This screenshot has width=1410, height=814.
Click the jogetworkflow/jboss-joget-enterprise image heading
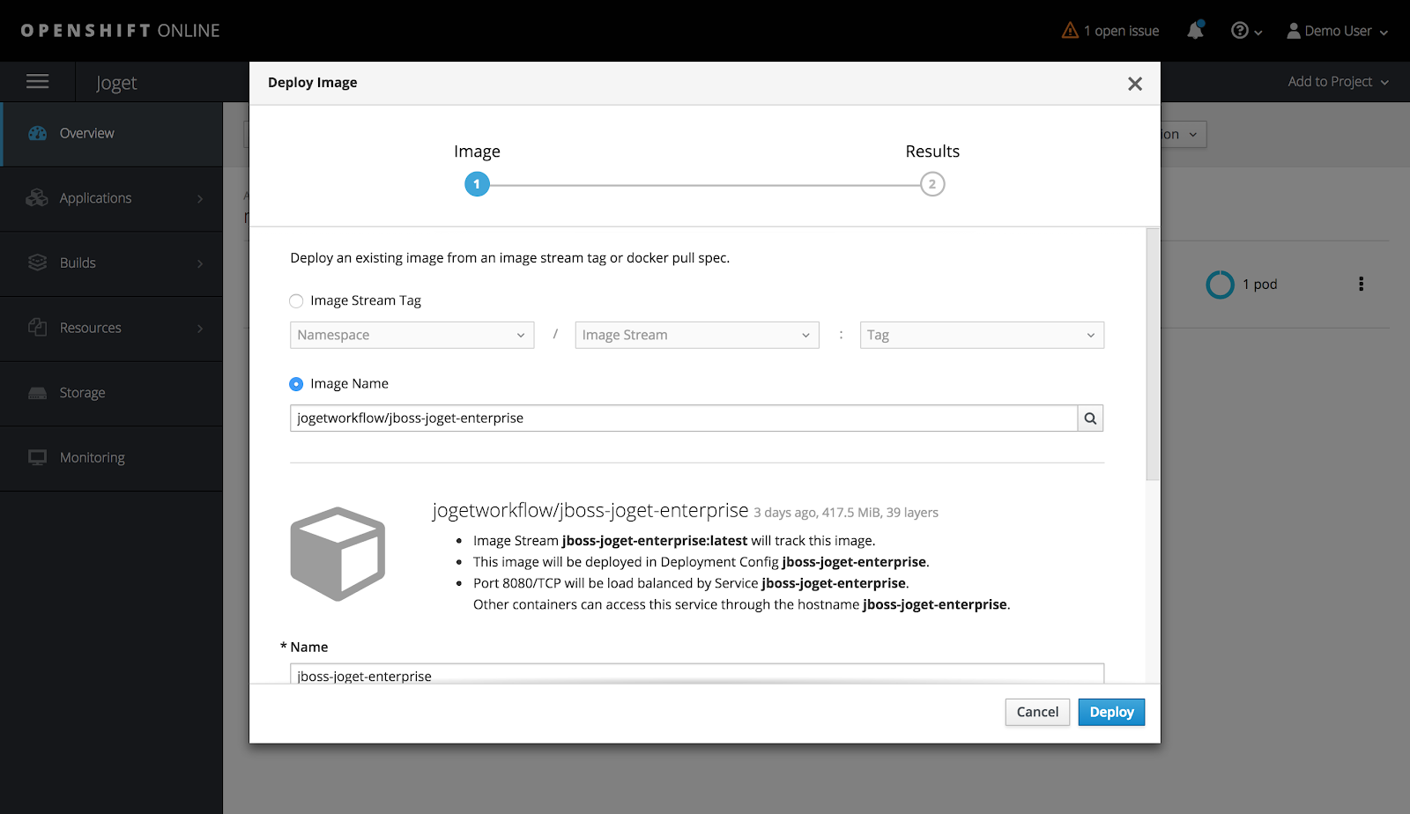click(x=590, y=511)
